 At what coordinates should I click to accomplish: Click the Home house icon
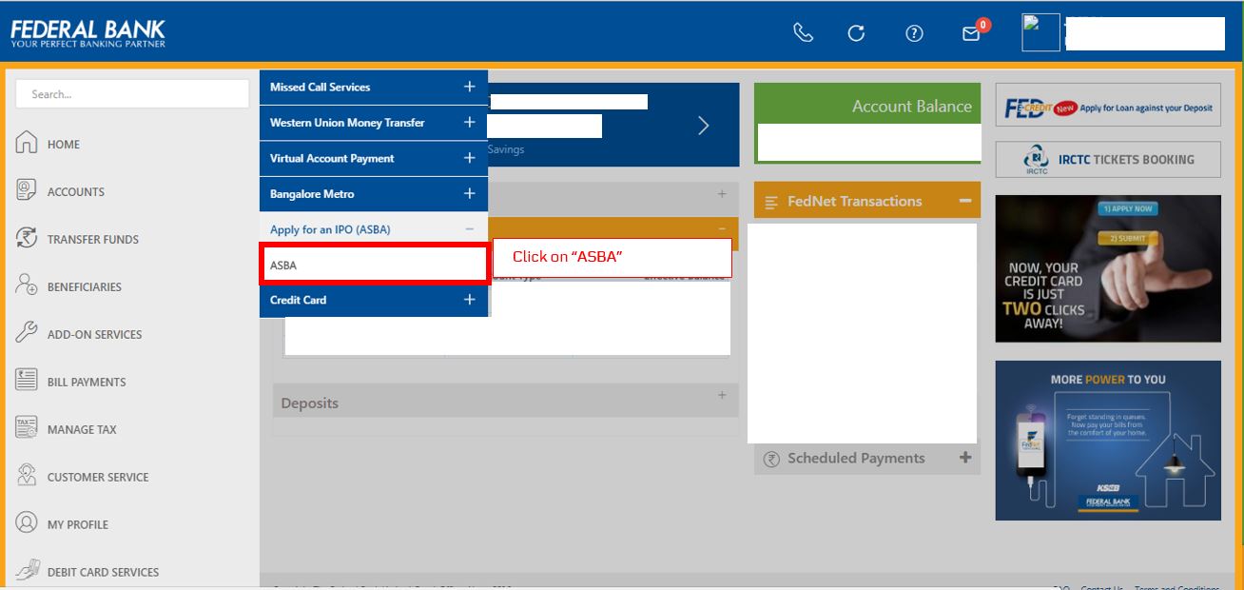(27, 143)
